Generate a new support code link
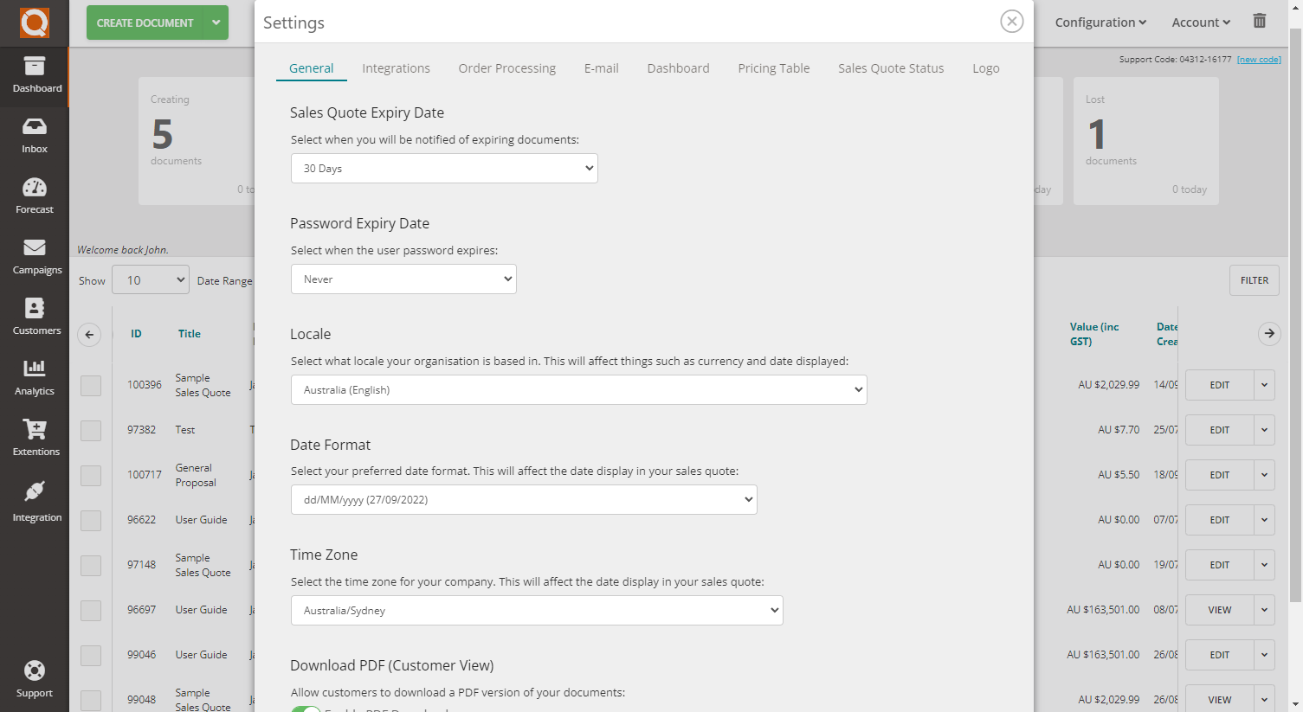Screen dimensions: 1303x712 click(x=1258, y=58)
